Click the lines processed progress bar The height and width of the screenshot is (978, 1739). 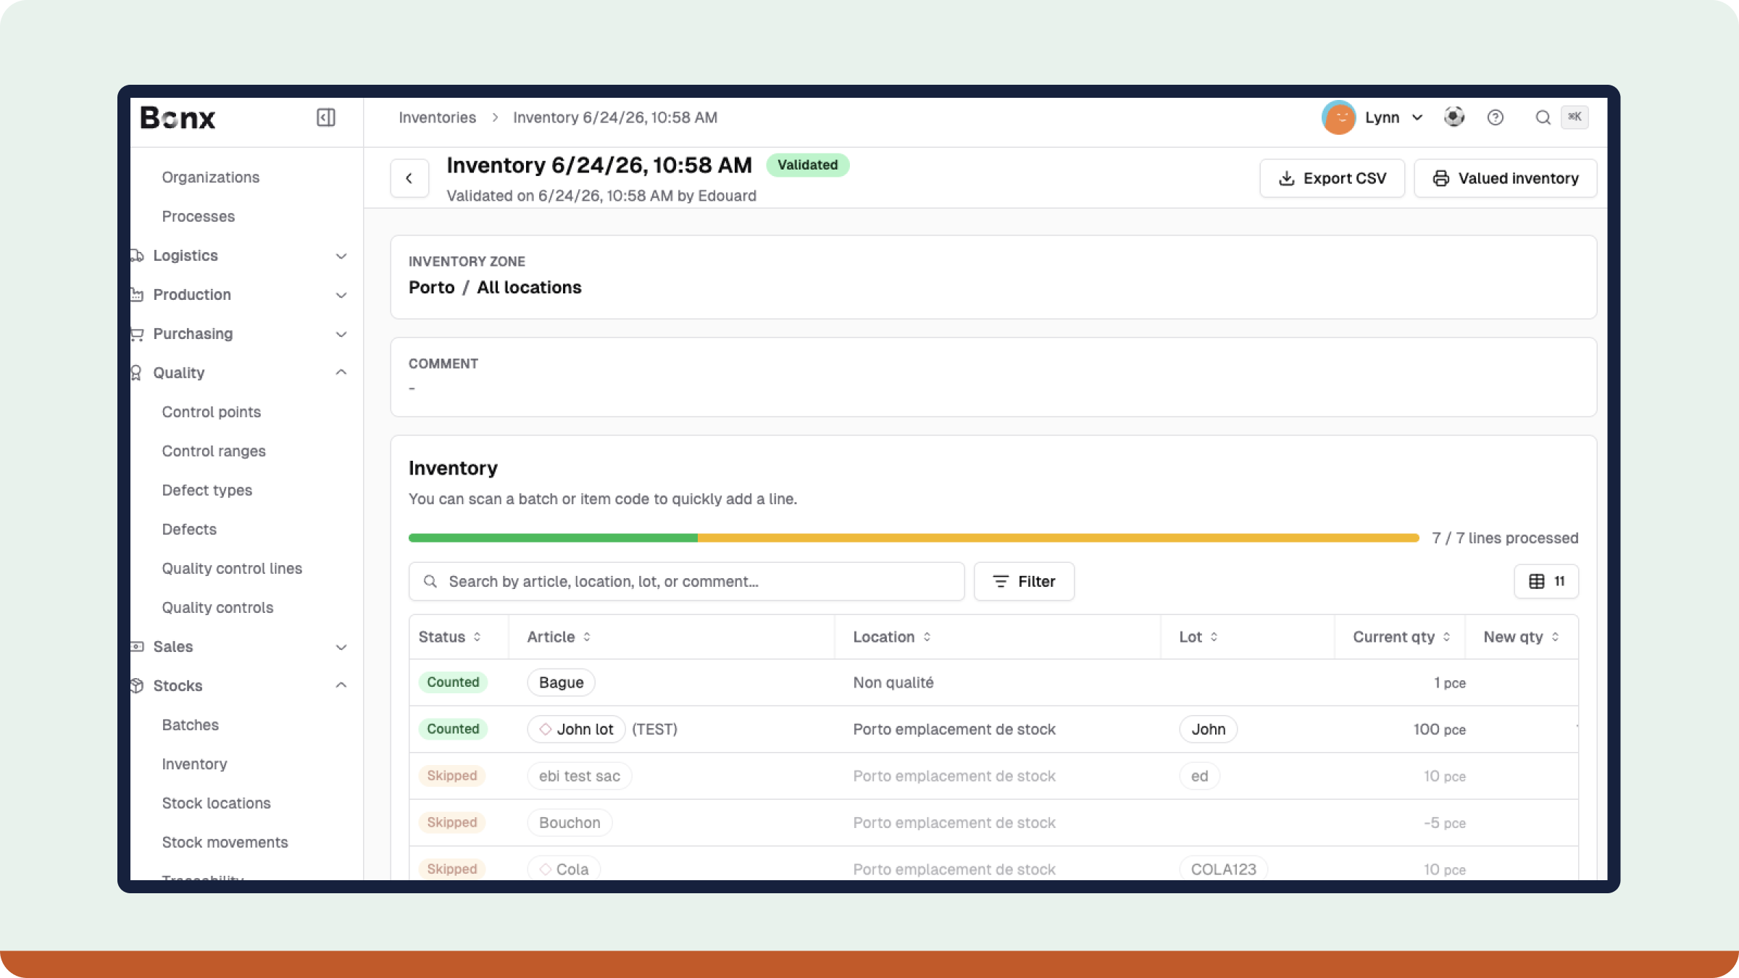click(x=914, y=538)
